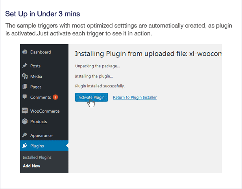
Task: Click the 'Installing the plugin...' text
Action: (x=94, y=76)
